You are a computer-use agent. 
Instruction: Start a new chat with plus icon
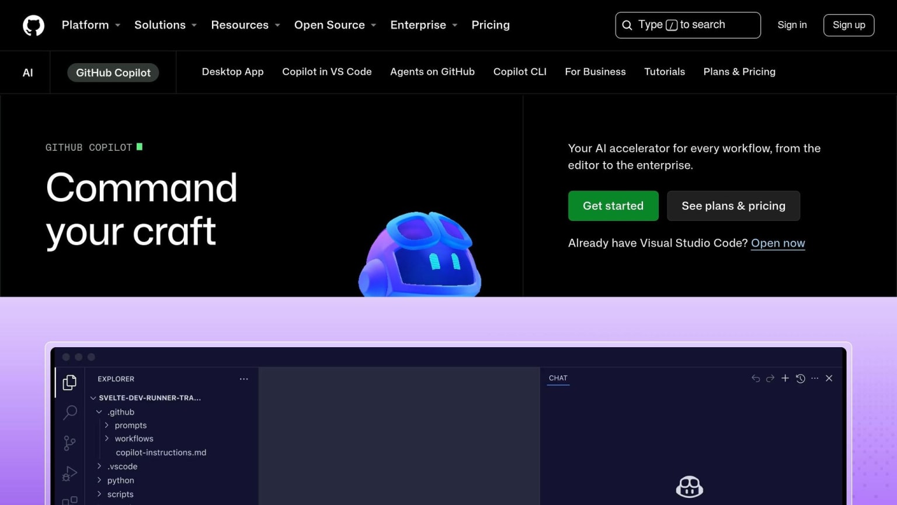pyautogui.click(x=785, y=378)
